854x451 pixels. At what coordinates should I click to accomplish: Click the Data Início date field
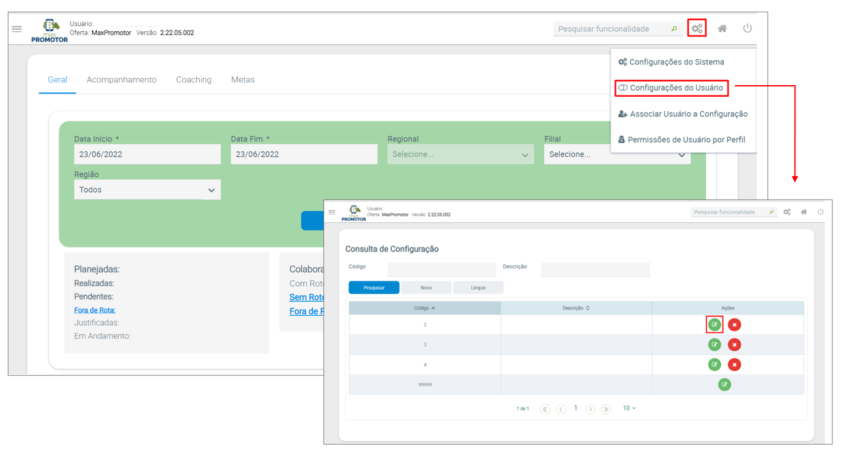pyautogui.click(x=147, y=155)
